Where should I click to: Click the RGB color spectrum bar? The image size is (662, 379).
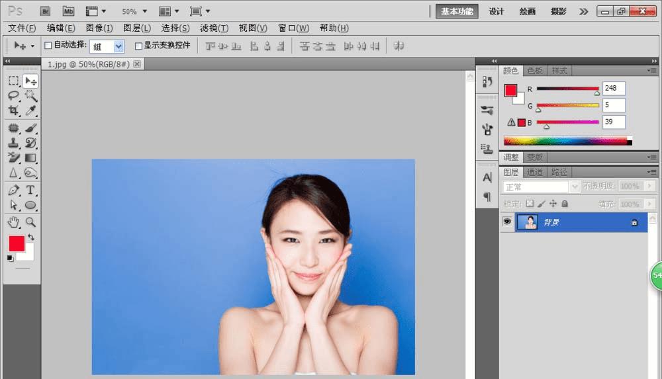click(566, 140)
